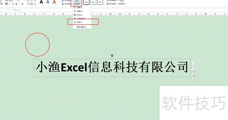Open the 形状效果 dropdown arrow
This screenshot has width=228, height=120.
[125, 4]
